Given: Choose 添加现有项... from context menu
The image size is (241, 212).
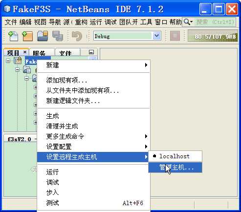Looking at the screenshot, I should click(93, 80).
